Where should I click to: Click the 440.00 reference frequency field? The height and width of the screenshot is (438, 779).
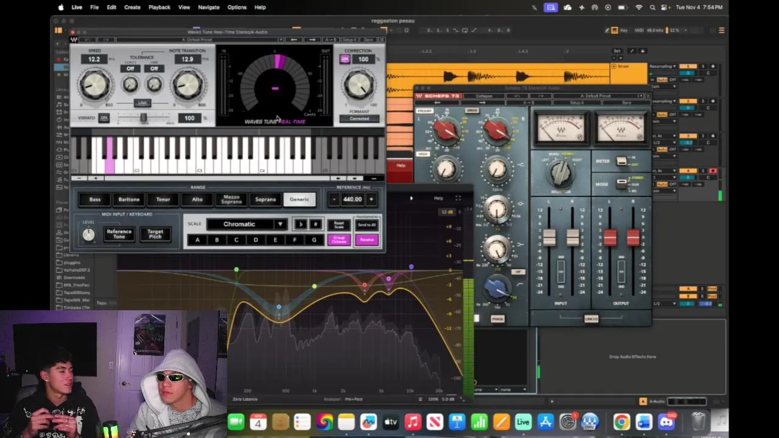[x=352, y=200]
